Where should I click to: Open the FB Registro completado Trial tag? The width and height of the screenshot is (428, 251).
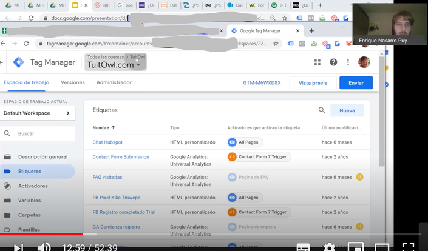click(x=124, y=212)
